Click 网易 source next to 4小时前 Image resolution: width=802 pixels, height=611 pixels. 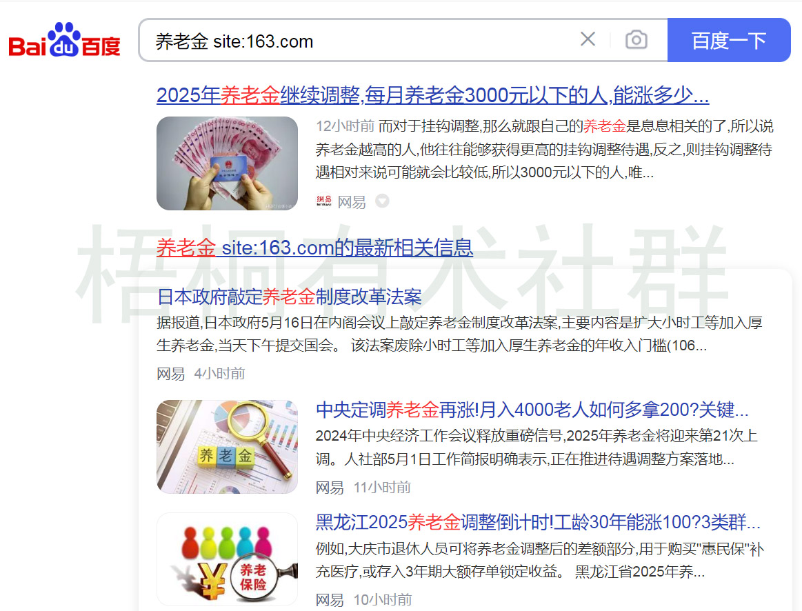tap(170, 374)
